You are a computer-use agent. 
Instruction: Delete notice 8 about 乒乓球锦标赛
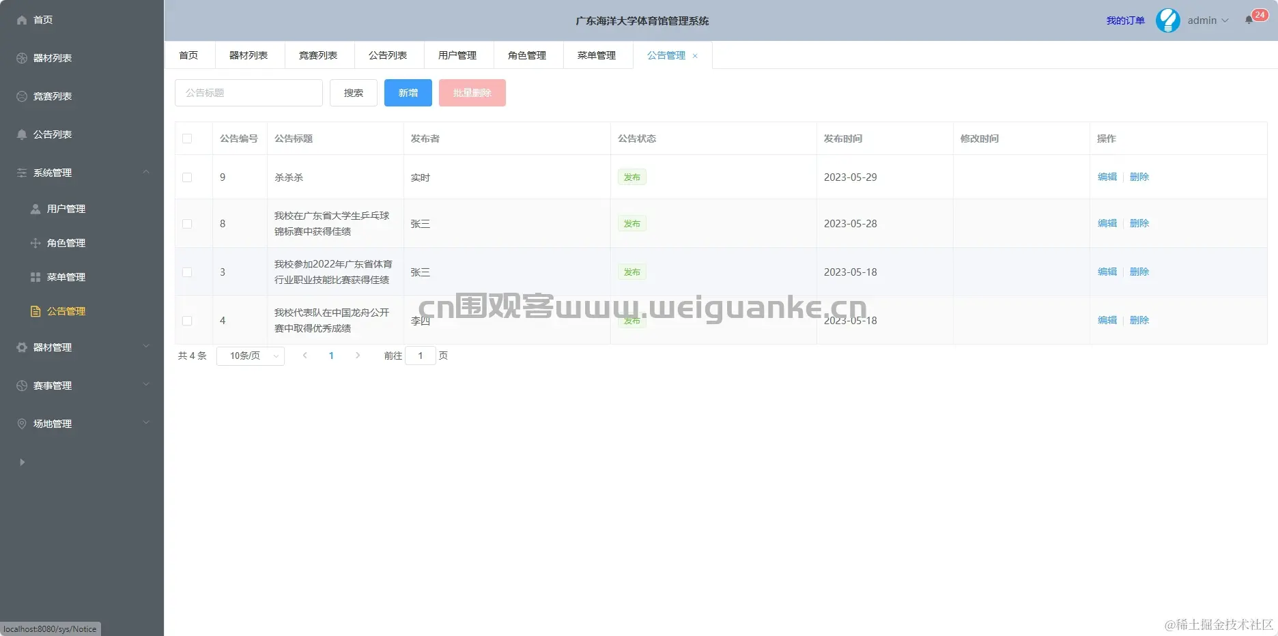click(1139, 223)
